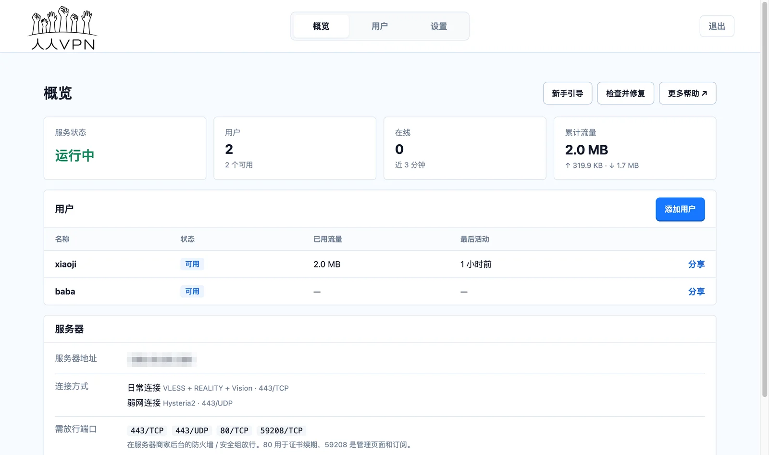Click the 最后活动 column header
Screen dimensions: 769x455
[475, 239]
